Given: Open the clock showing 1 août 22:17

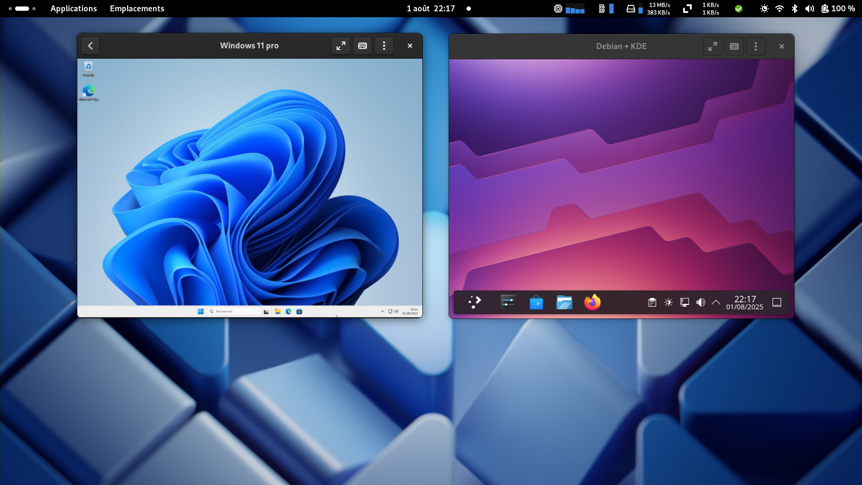Looking at the screenshot, I should coord(431,9).
